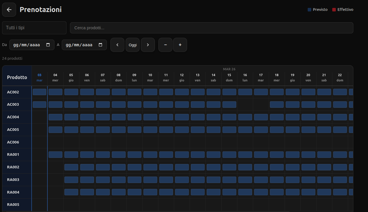
Task: Click the 19 gio date header
Action: coord(292,78)
